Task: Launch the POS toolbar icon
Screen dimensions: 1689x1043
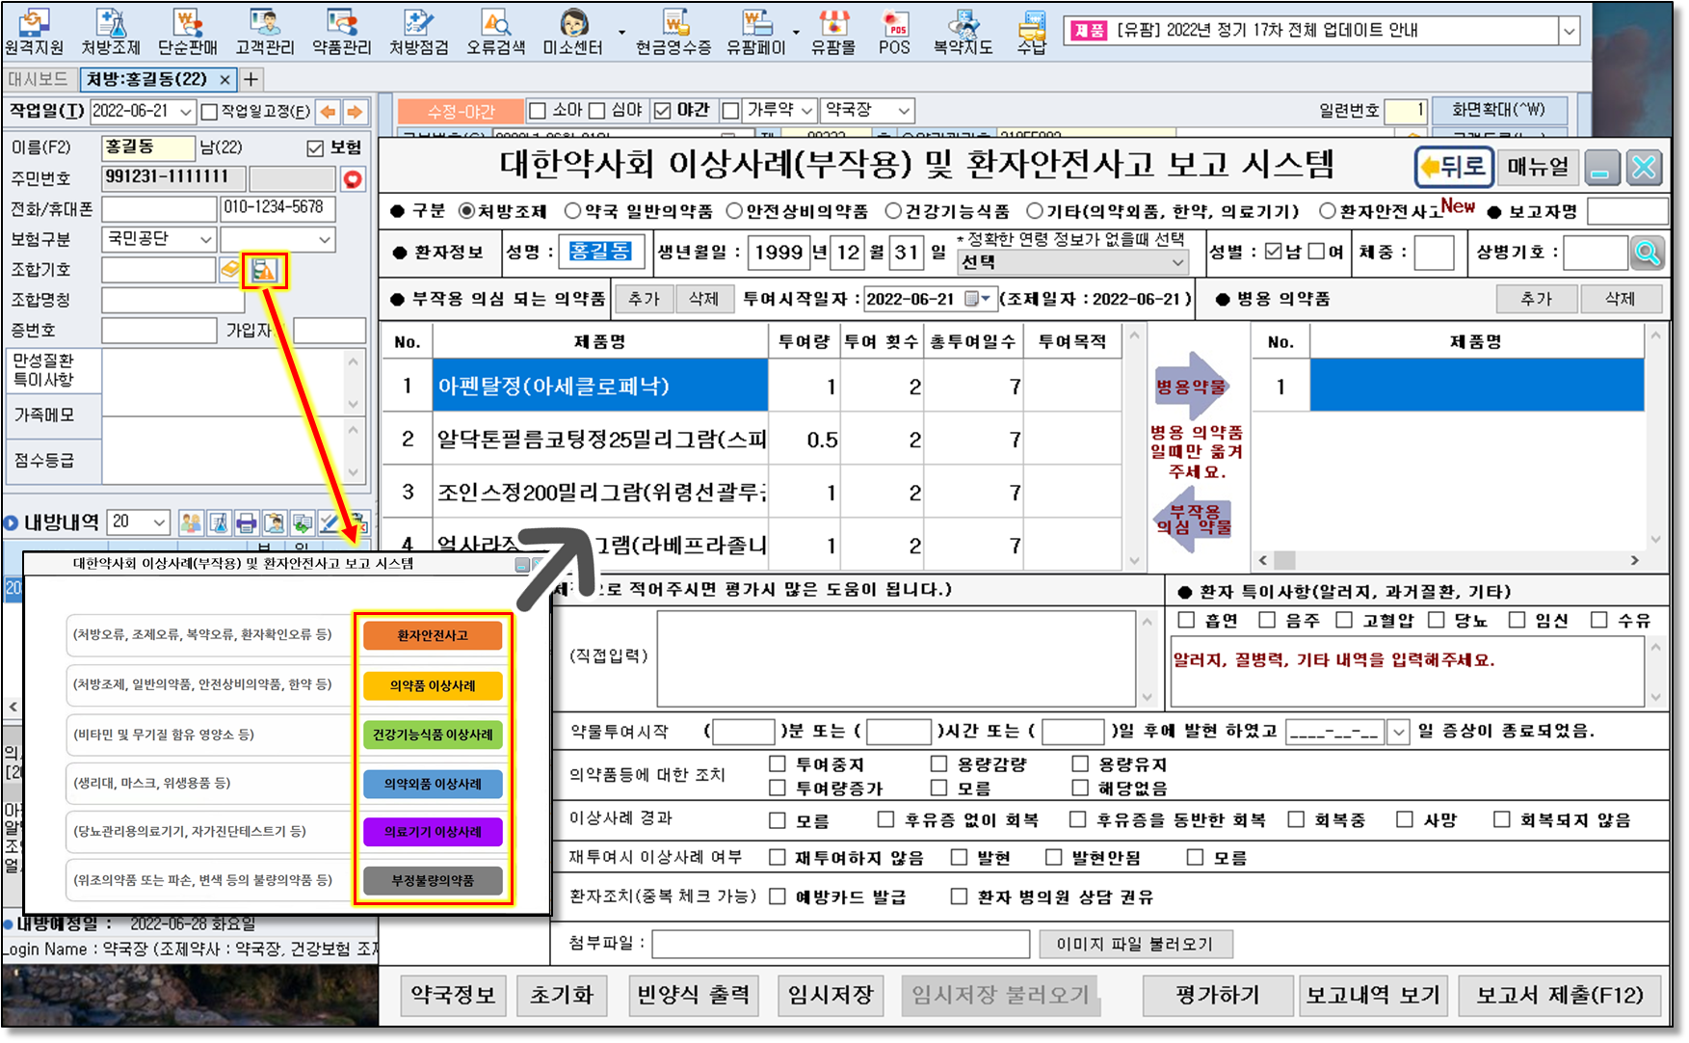Action: [894, 31]
